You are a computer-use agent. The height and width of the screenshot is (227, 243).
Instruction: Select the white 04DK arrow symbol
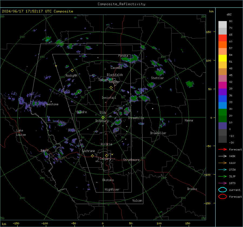pyautogui.click(x=222, y=156)
